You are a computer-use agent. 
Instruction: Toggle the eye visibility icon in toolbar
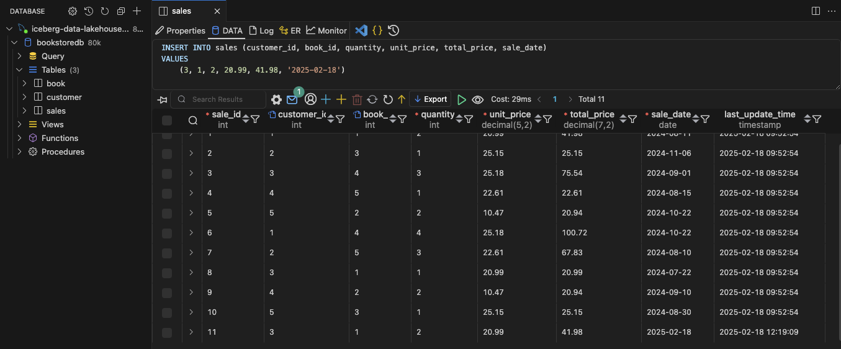[x=477, y=99]
